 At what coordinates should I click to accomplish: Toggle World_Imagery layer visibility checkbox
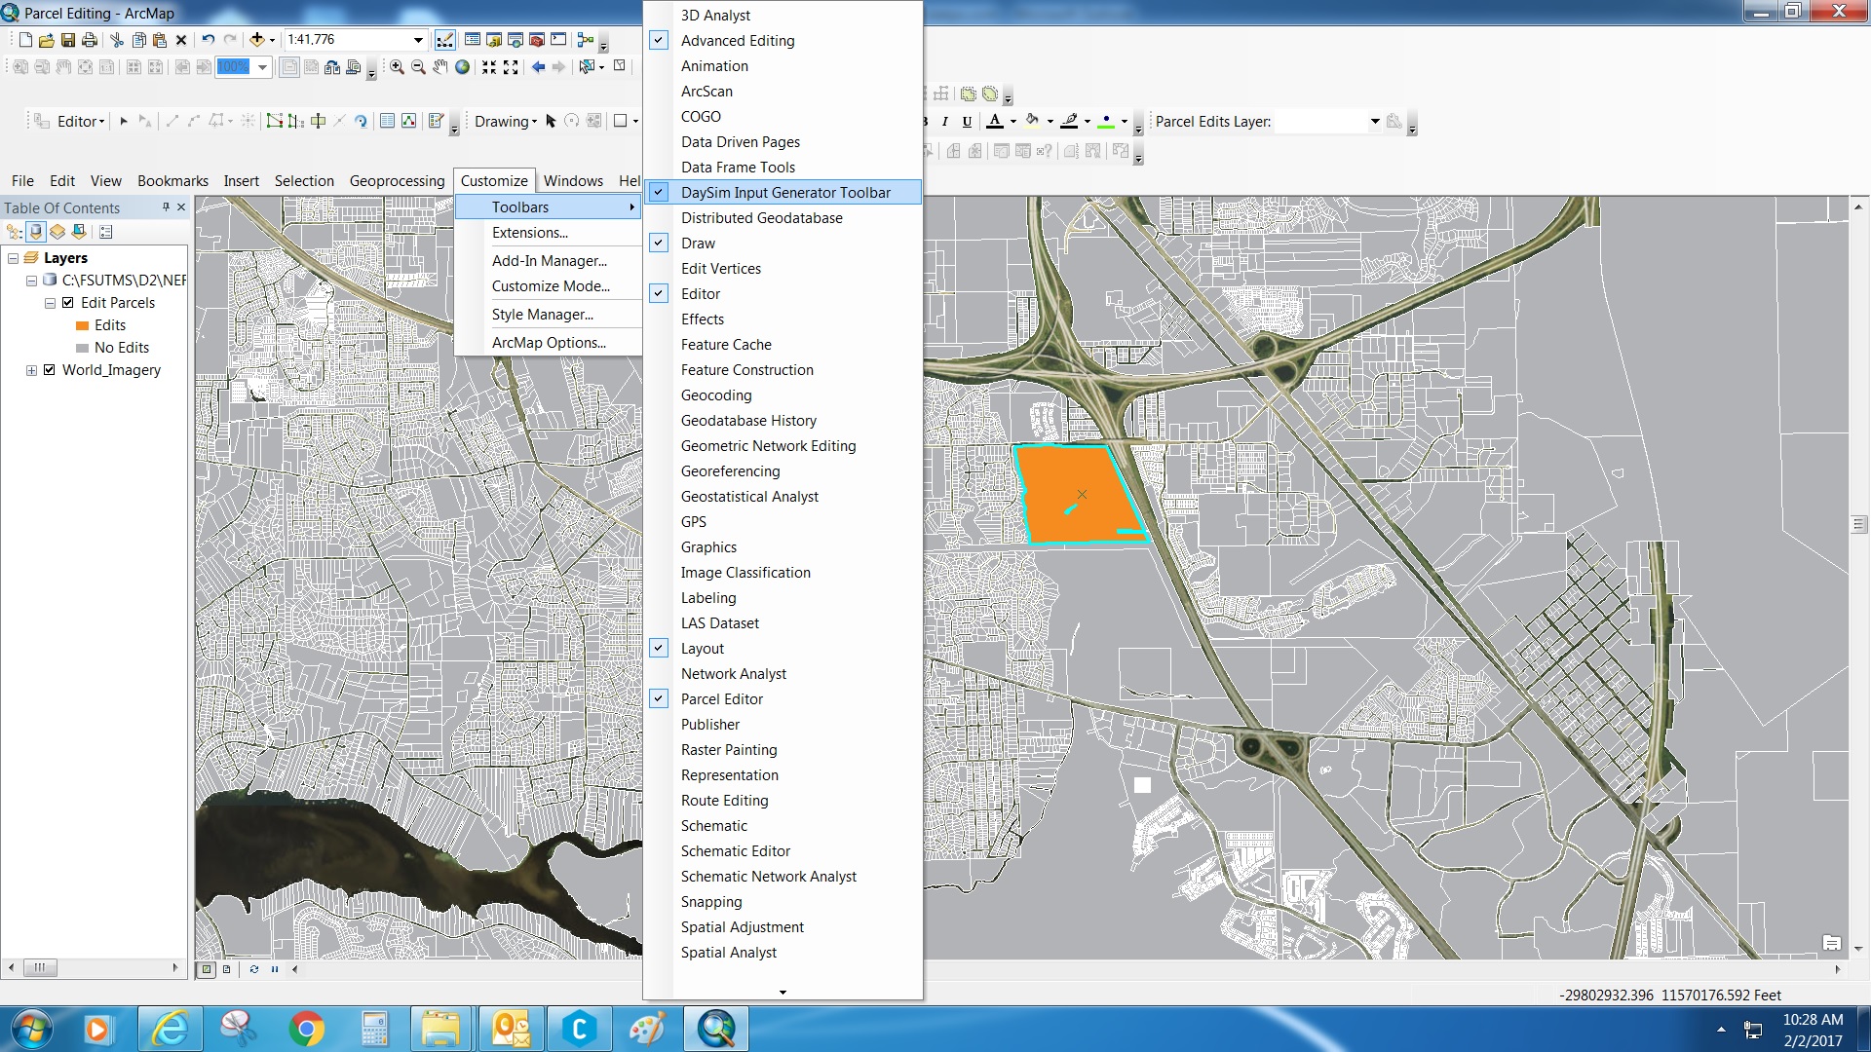pyautogui.click(x=50, y=370)
